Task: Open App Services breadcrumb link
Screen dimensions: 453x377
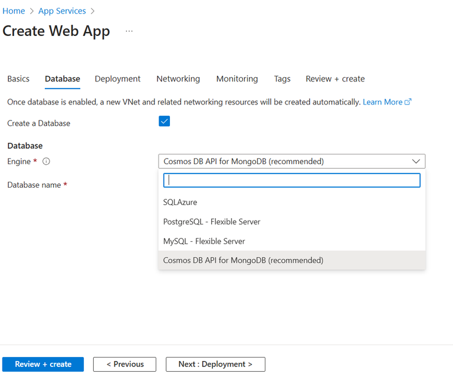Action: pos(62,11)
